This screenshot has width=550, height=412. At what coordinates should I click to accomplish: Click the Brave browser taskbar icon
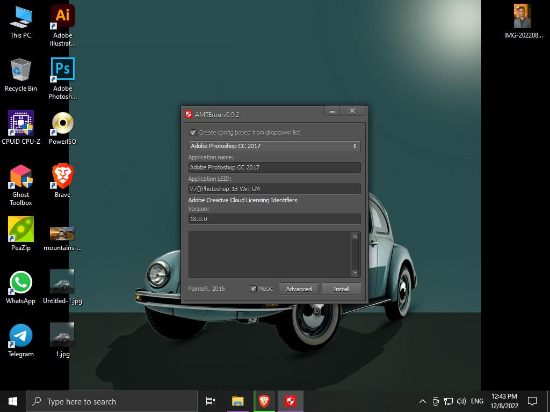coord(264,401)
